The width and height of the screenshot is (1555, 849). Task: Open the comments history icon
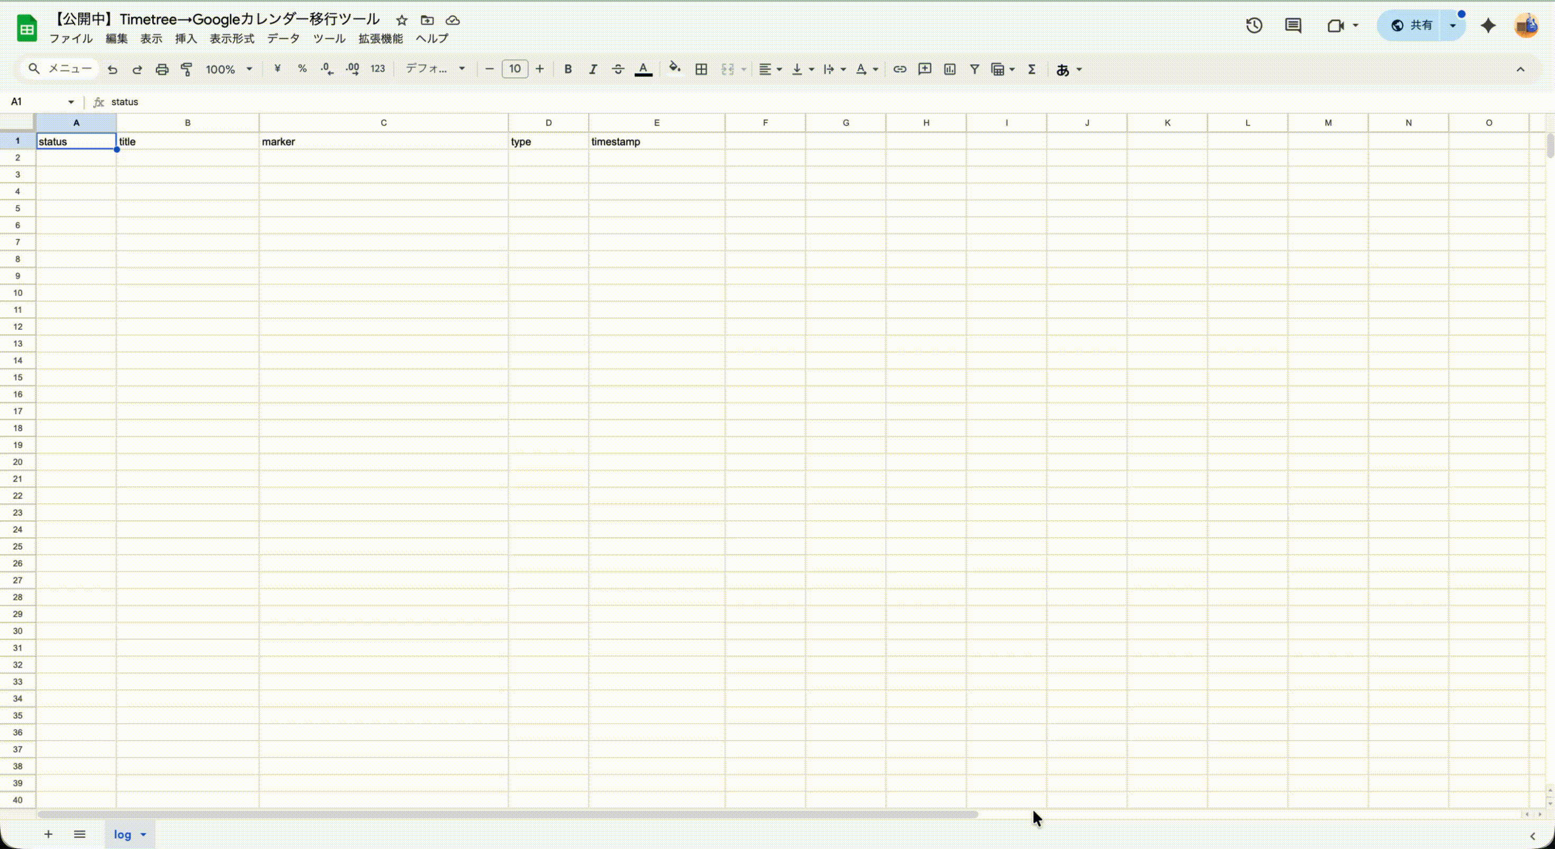1293,25
